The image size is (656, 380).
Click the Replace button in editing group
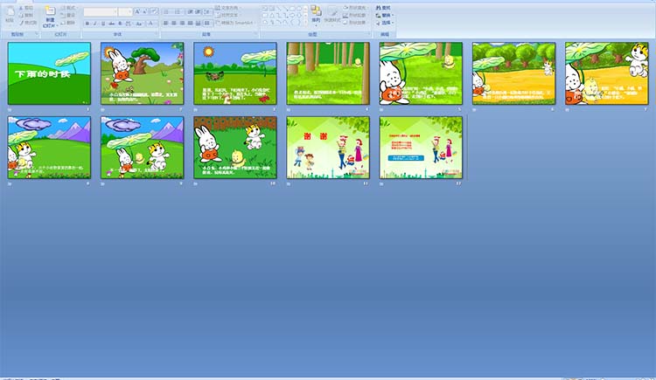pyautogui.click(x=384, y=15)
